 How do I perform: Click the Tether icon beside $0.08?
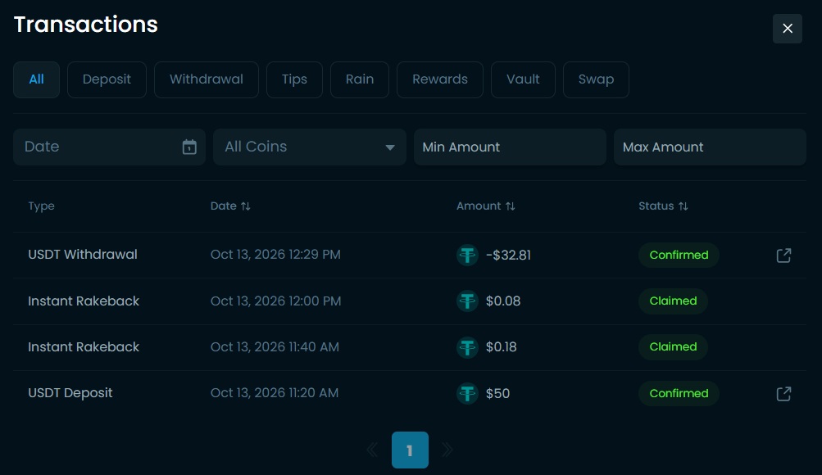pyautogui.click(x=467, y=301)
